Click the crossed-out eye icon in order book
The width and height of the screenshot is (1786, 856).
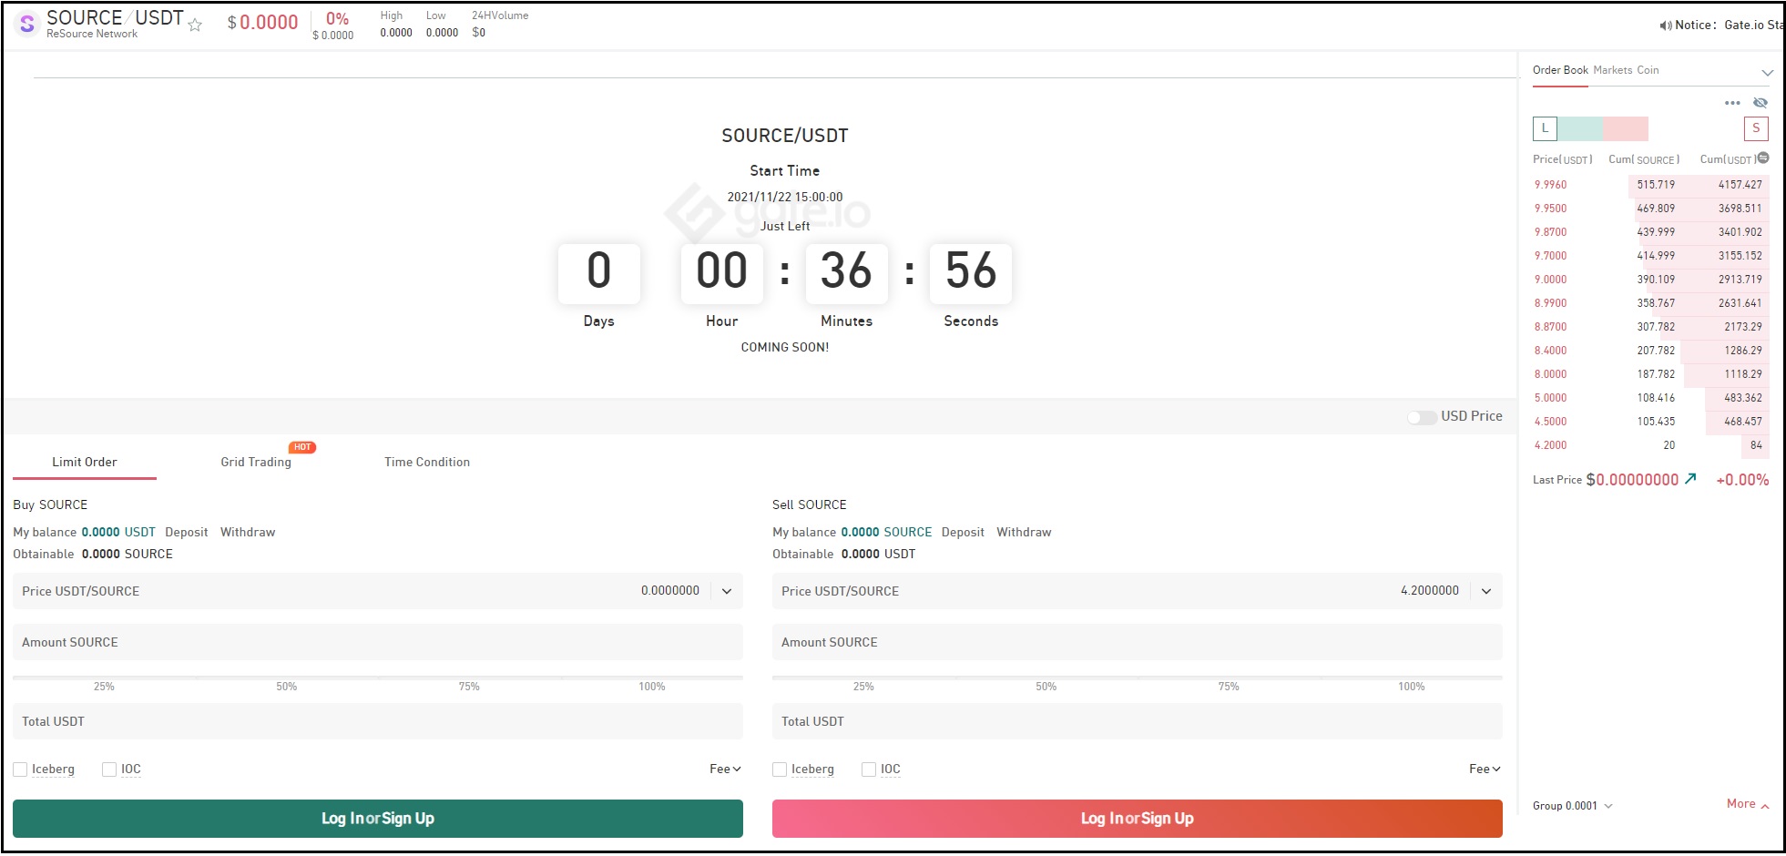pyautogui.click(x=1760, y=103)
